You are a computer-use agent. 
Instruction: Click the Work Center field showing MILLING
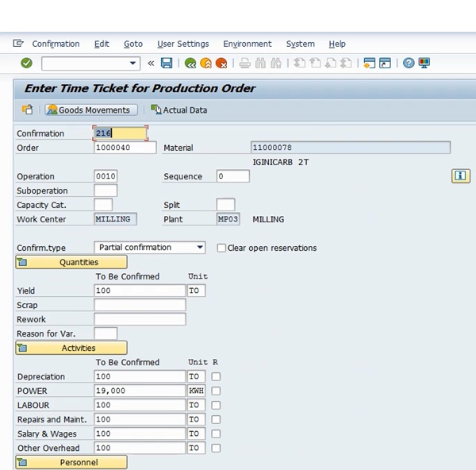[115, 219]
